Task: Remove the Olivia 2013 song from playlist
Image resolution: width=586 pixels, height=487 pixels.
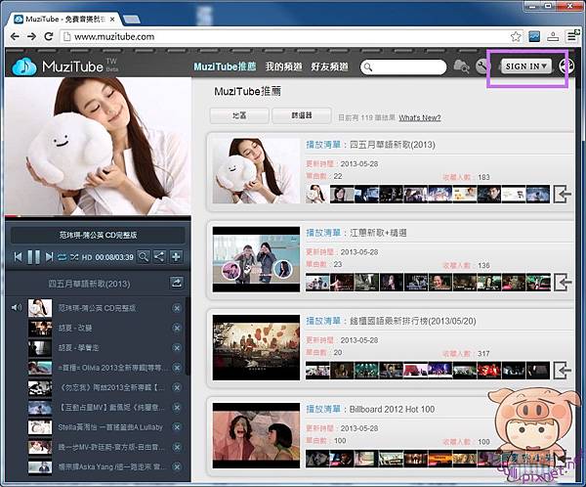Action: pyautogui.click(x=177, y=368)
